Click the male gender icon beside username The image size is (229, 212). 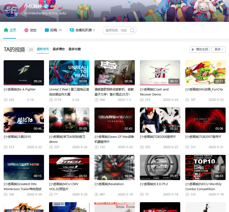coord(46,6)
